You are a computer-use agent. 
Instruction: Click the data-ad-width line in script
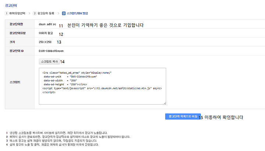coord(60,81)
